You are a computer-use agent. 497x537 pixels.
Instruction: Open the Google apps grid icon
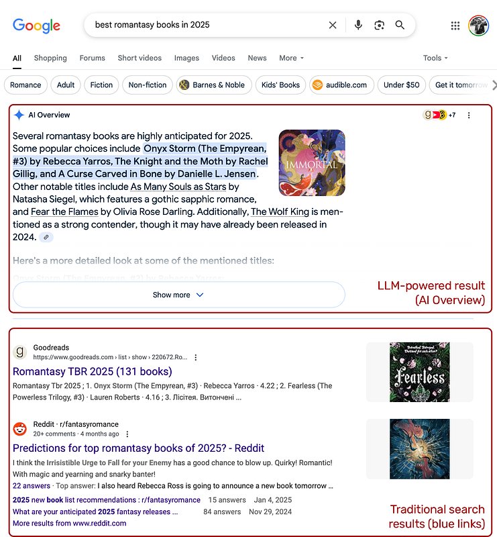point(455,26)
